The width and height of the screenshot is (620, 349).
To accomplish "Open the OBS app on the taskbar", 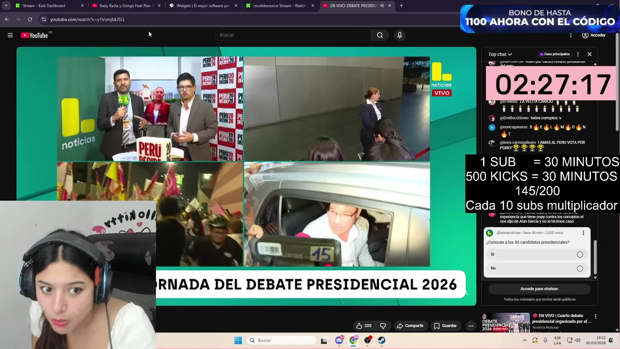I will point(368,340).
